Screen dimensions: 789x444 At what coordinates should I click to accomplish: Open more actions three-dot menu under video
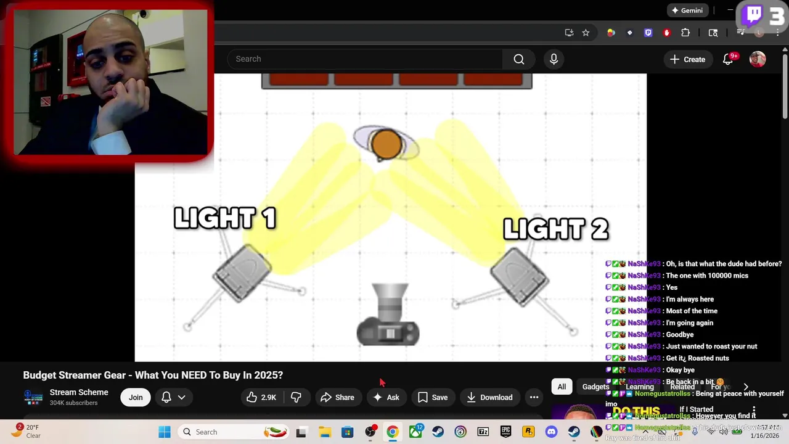coord(534,398)
